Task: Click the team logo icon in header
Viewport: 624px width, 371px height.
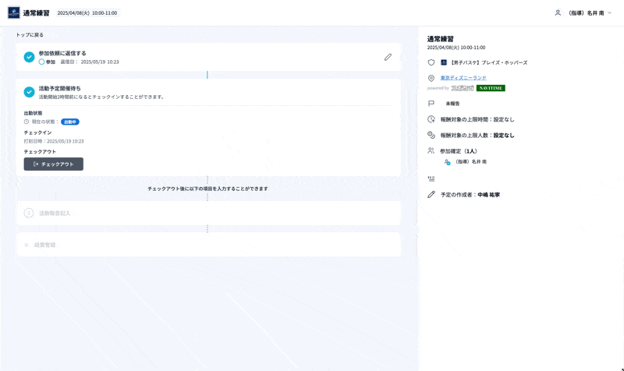Action: pyautogui.click(x=14, y=12)
